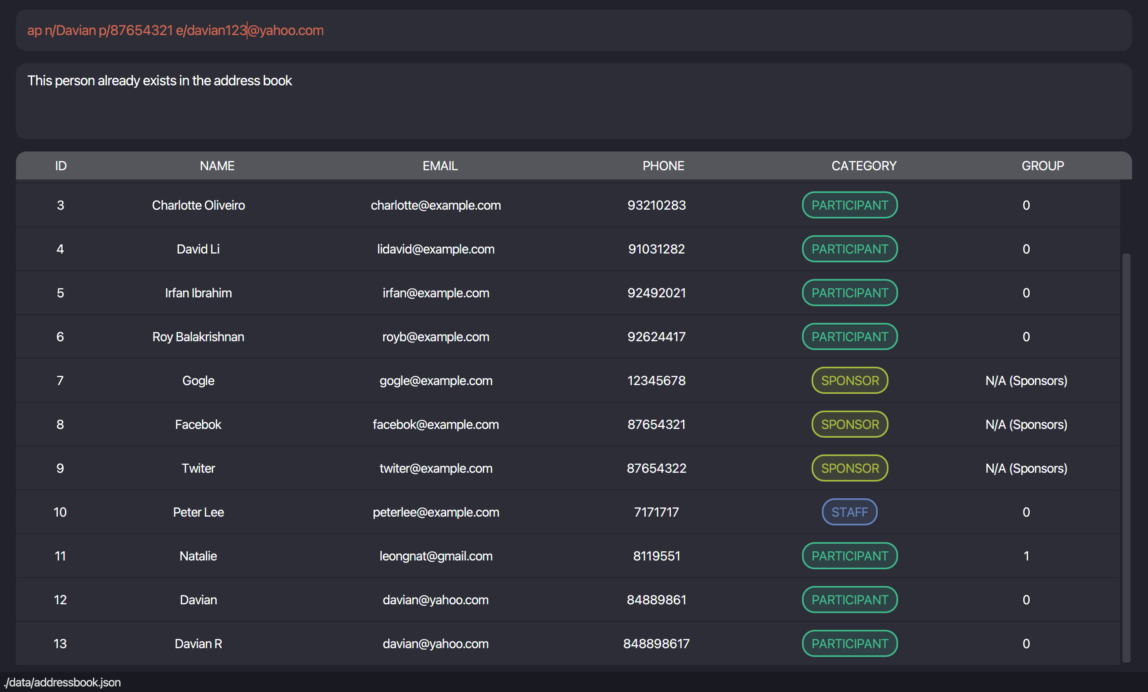
Task: Click PARTICIPANT badge in David Li row
Action: point(850,249)
